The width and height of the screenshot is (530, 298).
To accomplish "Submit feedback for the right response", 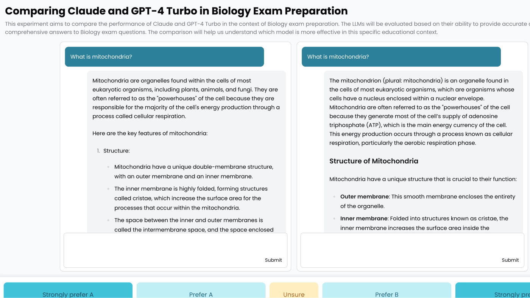I will (510, 260).
